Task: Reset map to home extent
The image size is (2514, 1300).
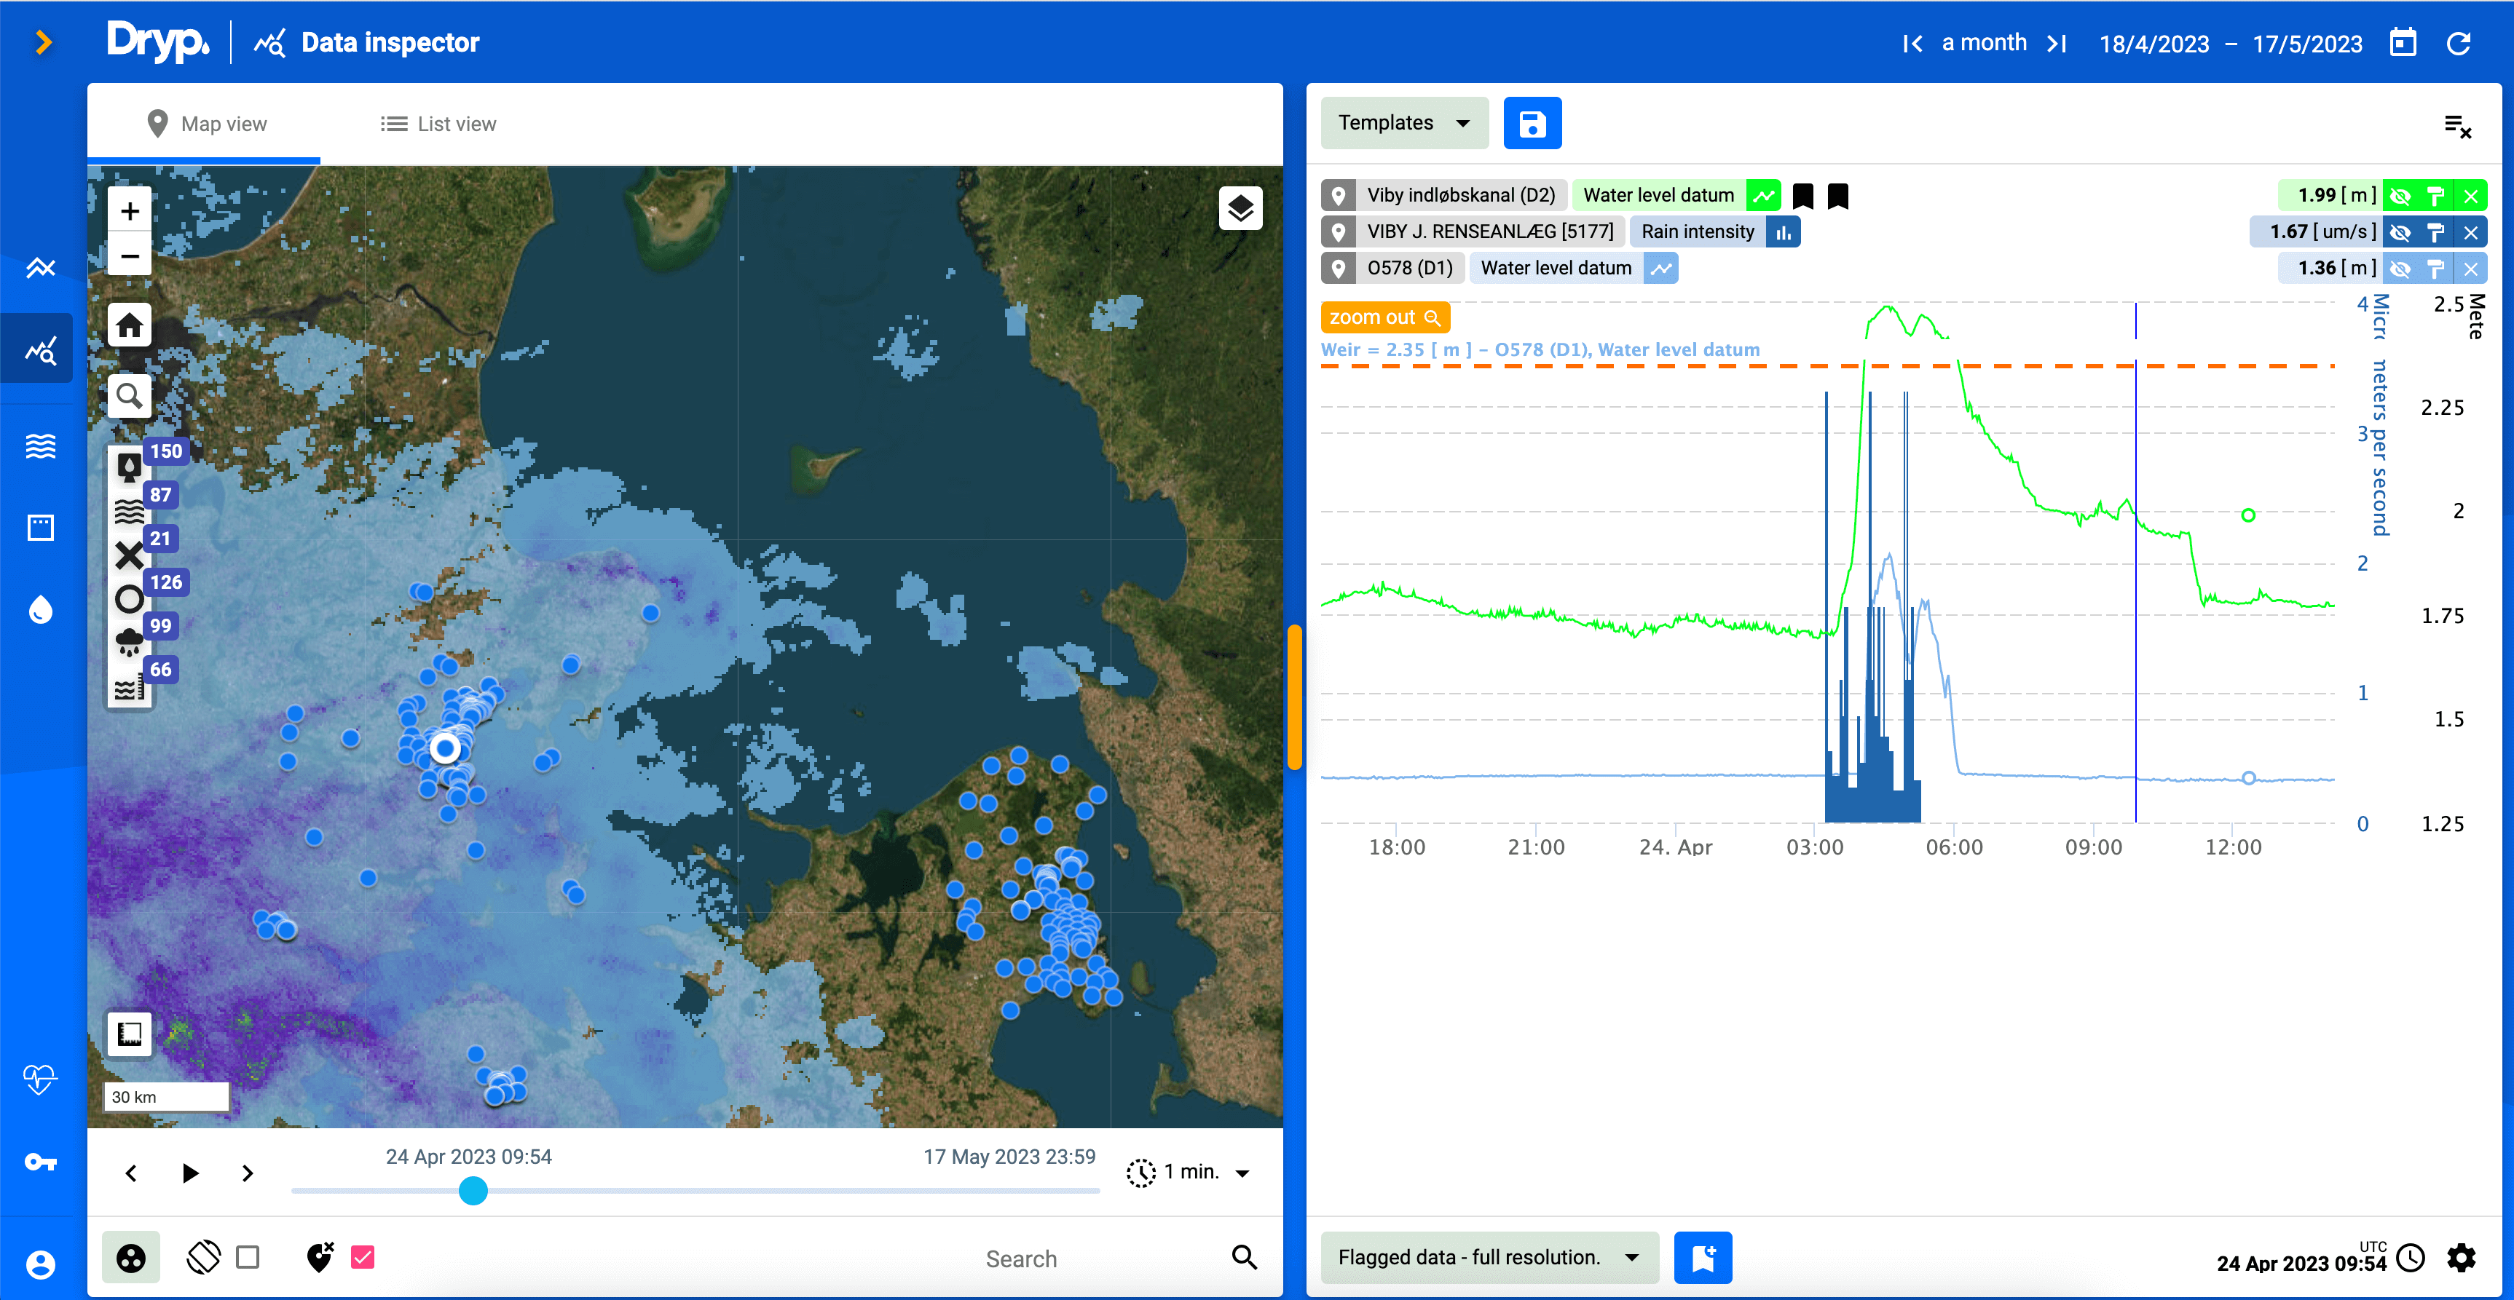Action: tap(130, 325)
